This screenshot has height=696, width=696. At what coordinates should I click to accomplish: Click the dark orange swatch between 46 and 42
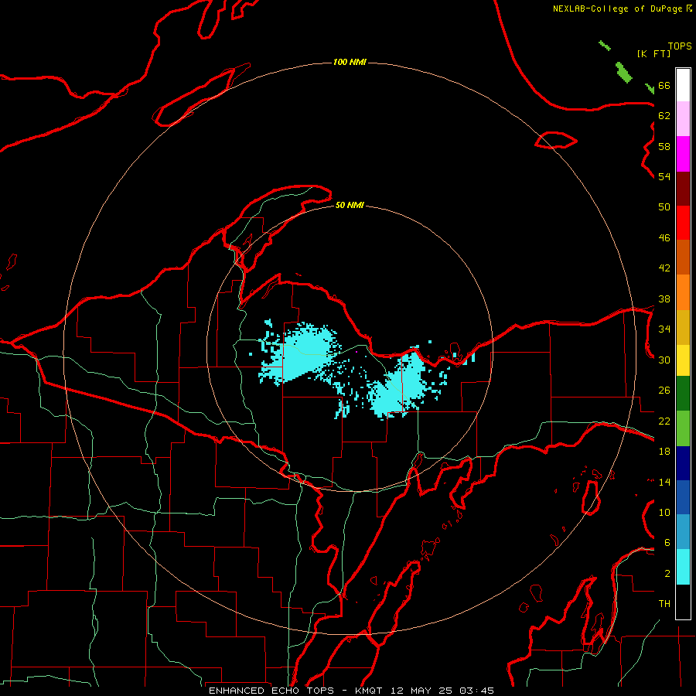683,257
